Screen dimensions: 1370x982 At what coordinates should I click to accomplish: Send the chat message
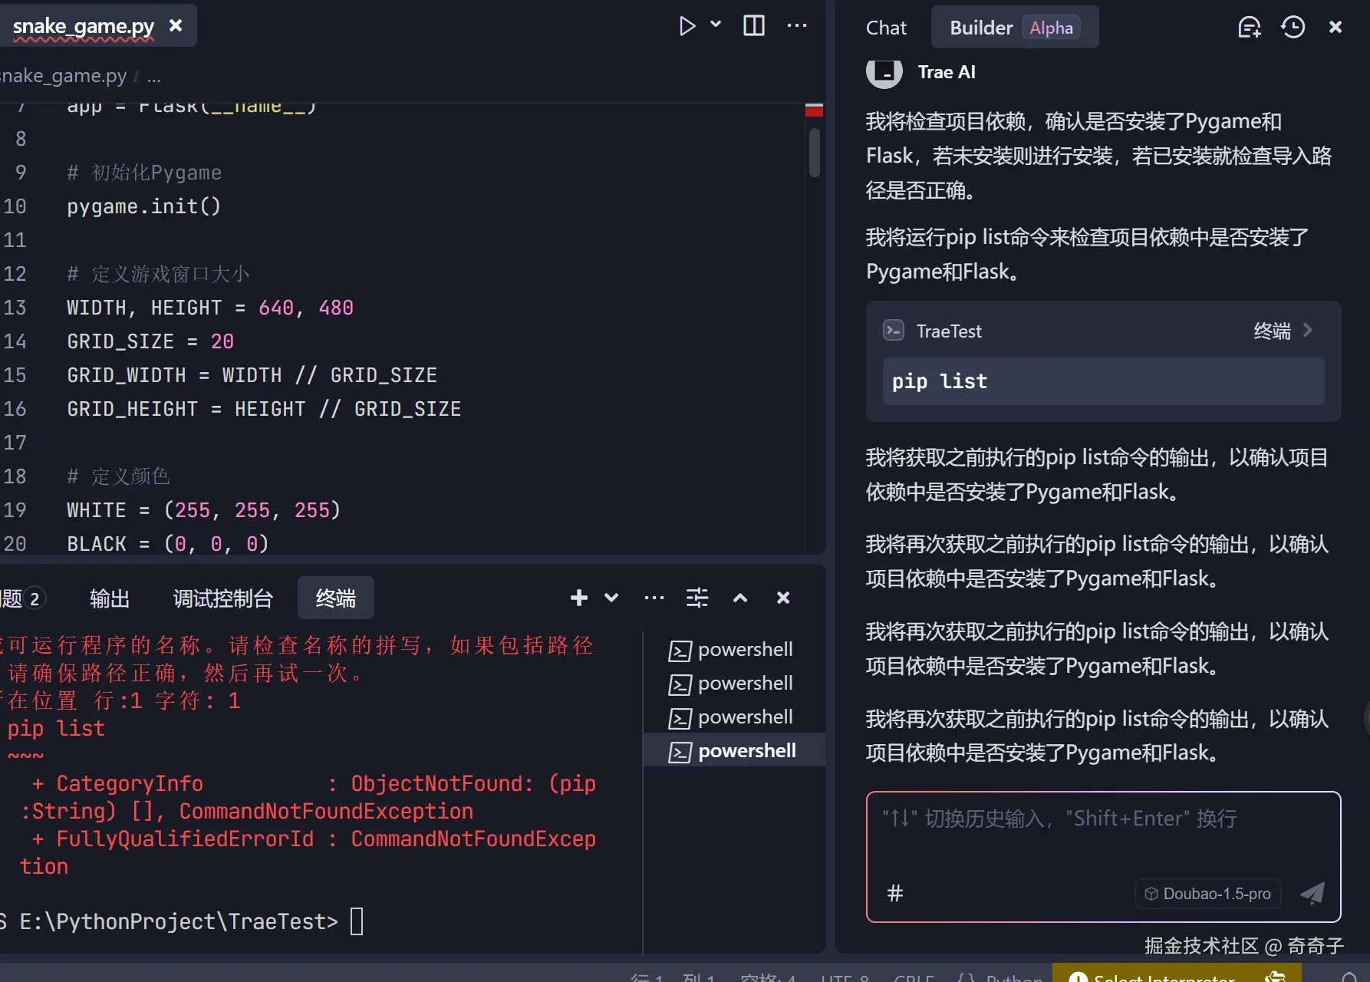(1312, 893)
